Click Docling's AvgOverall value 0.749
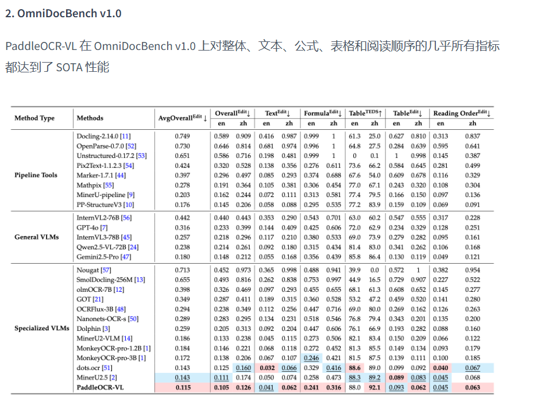537x405 pixels. coord(183,136)
